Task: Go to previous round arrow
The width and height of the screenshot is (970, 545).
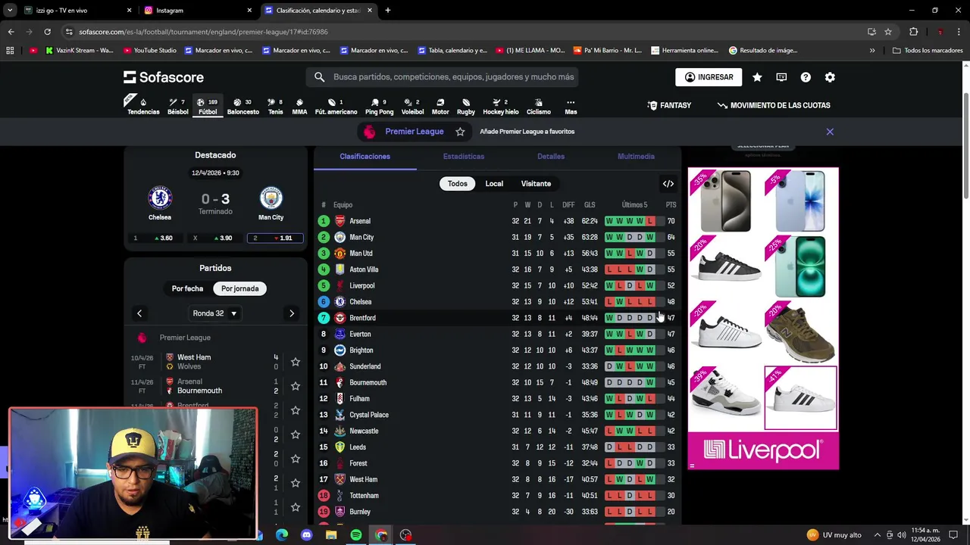Action: (139, 313)
